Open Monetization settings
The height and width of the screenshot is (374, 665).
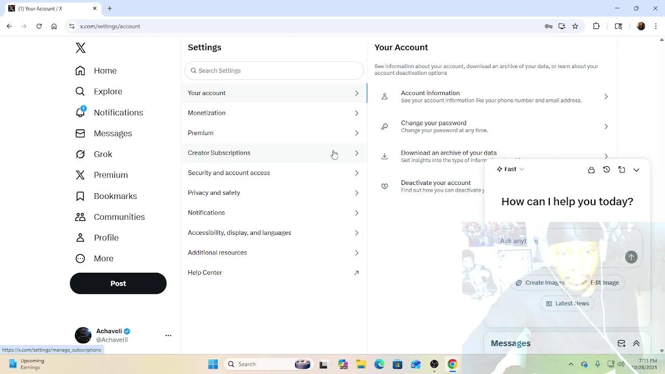(x=274, y=113)
